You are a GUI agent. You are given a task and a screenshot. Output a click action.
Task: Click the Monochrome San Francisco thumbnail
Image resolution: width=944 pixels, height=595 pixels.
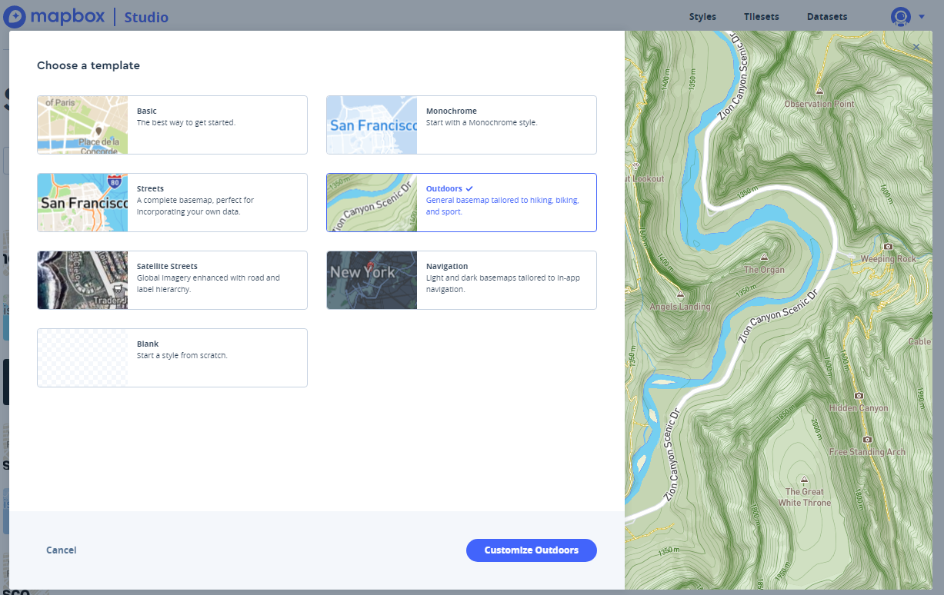point(372,125)
